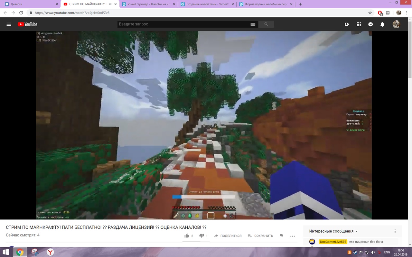Open the Chrome three-dot menu
Image resolution: width=412 pixels, height=257 pixels.
point(407,13)
